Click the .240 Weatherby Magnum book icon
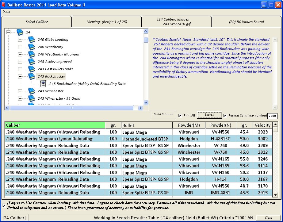Screen dimensions: 283x222 coord(32,54)
